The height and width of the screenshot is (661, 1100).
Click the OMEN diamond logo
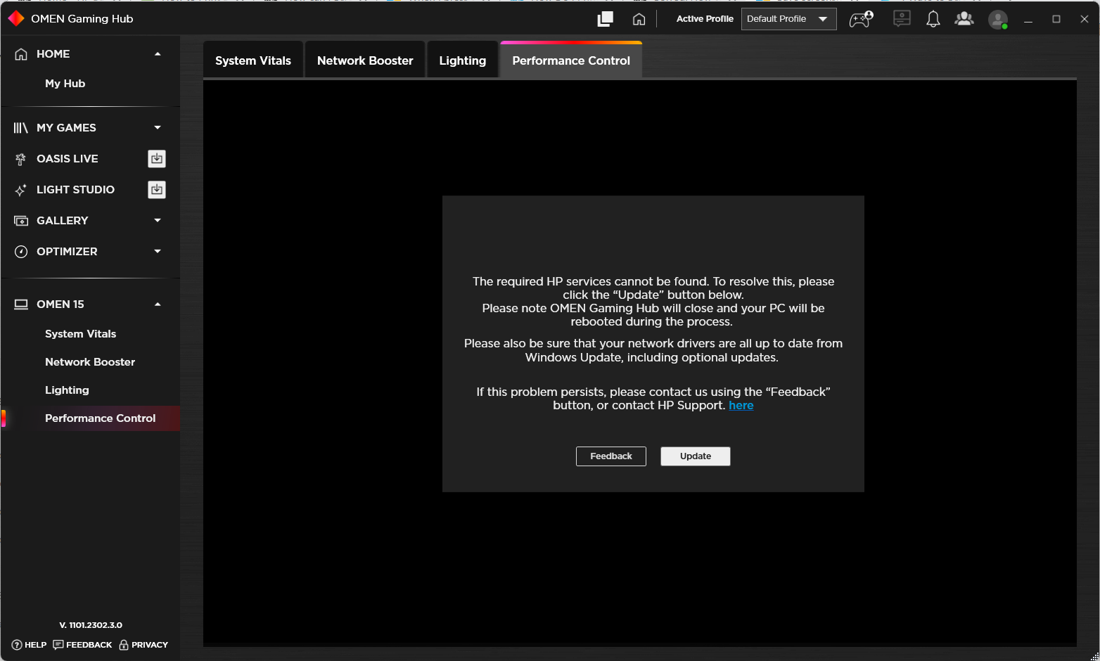pos(15,19)
